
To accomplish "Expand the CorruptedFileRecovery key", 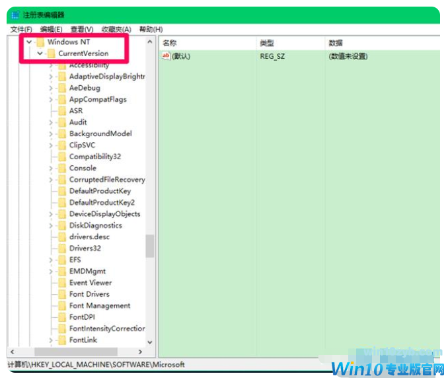I will pyautogui.click(x=51, y=180).
